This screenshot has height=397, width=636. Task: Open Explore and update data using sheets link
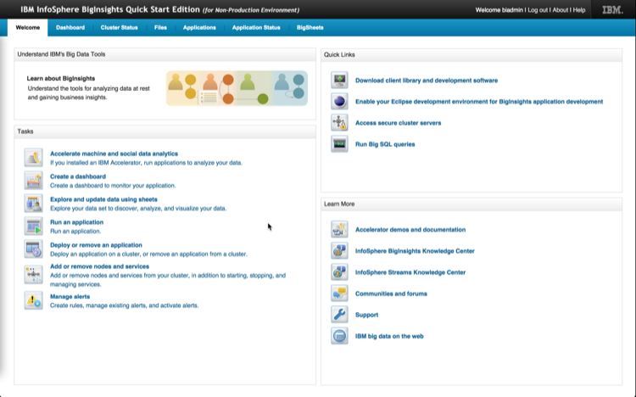103,199
